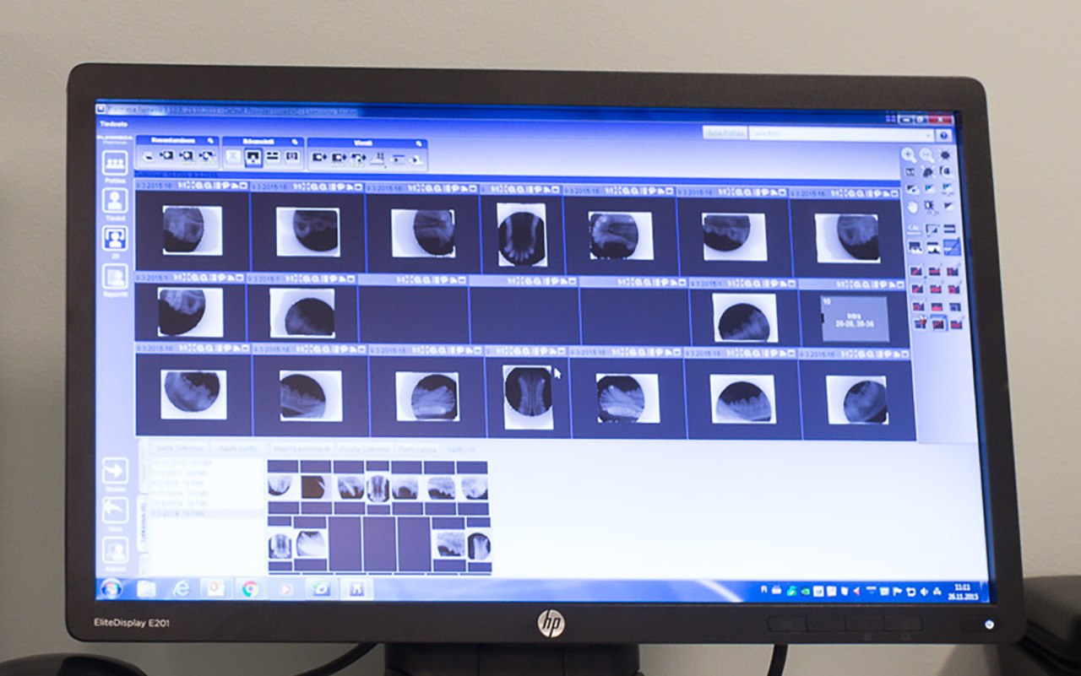
Task: Select the hand pan tool
Action: [x=913, y=207]
